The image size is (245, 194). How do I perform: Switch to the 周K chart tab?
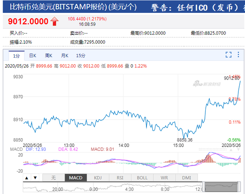click(49, 56)
